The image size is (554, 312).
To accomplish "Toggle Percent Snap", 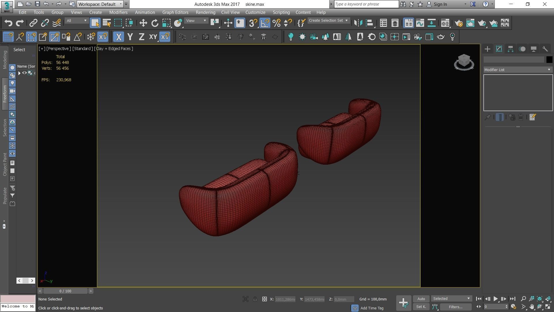I will click(276, 23).
